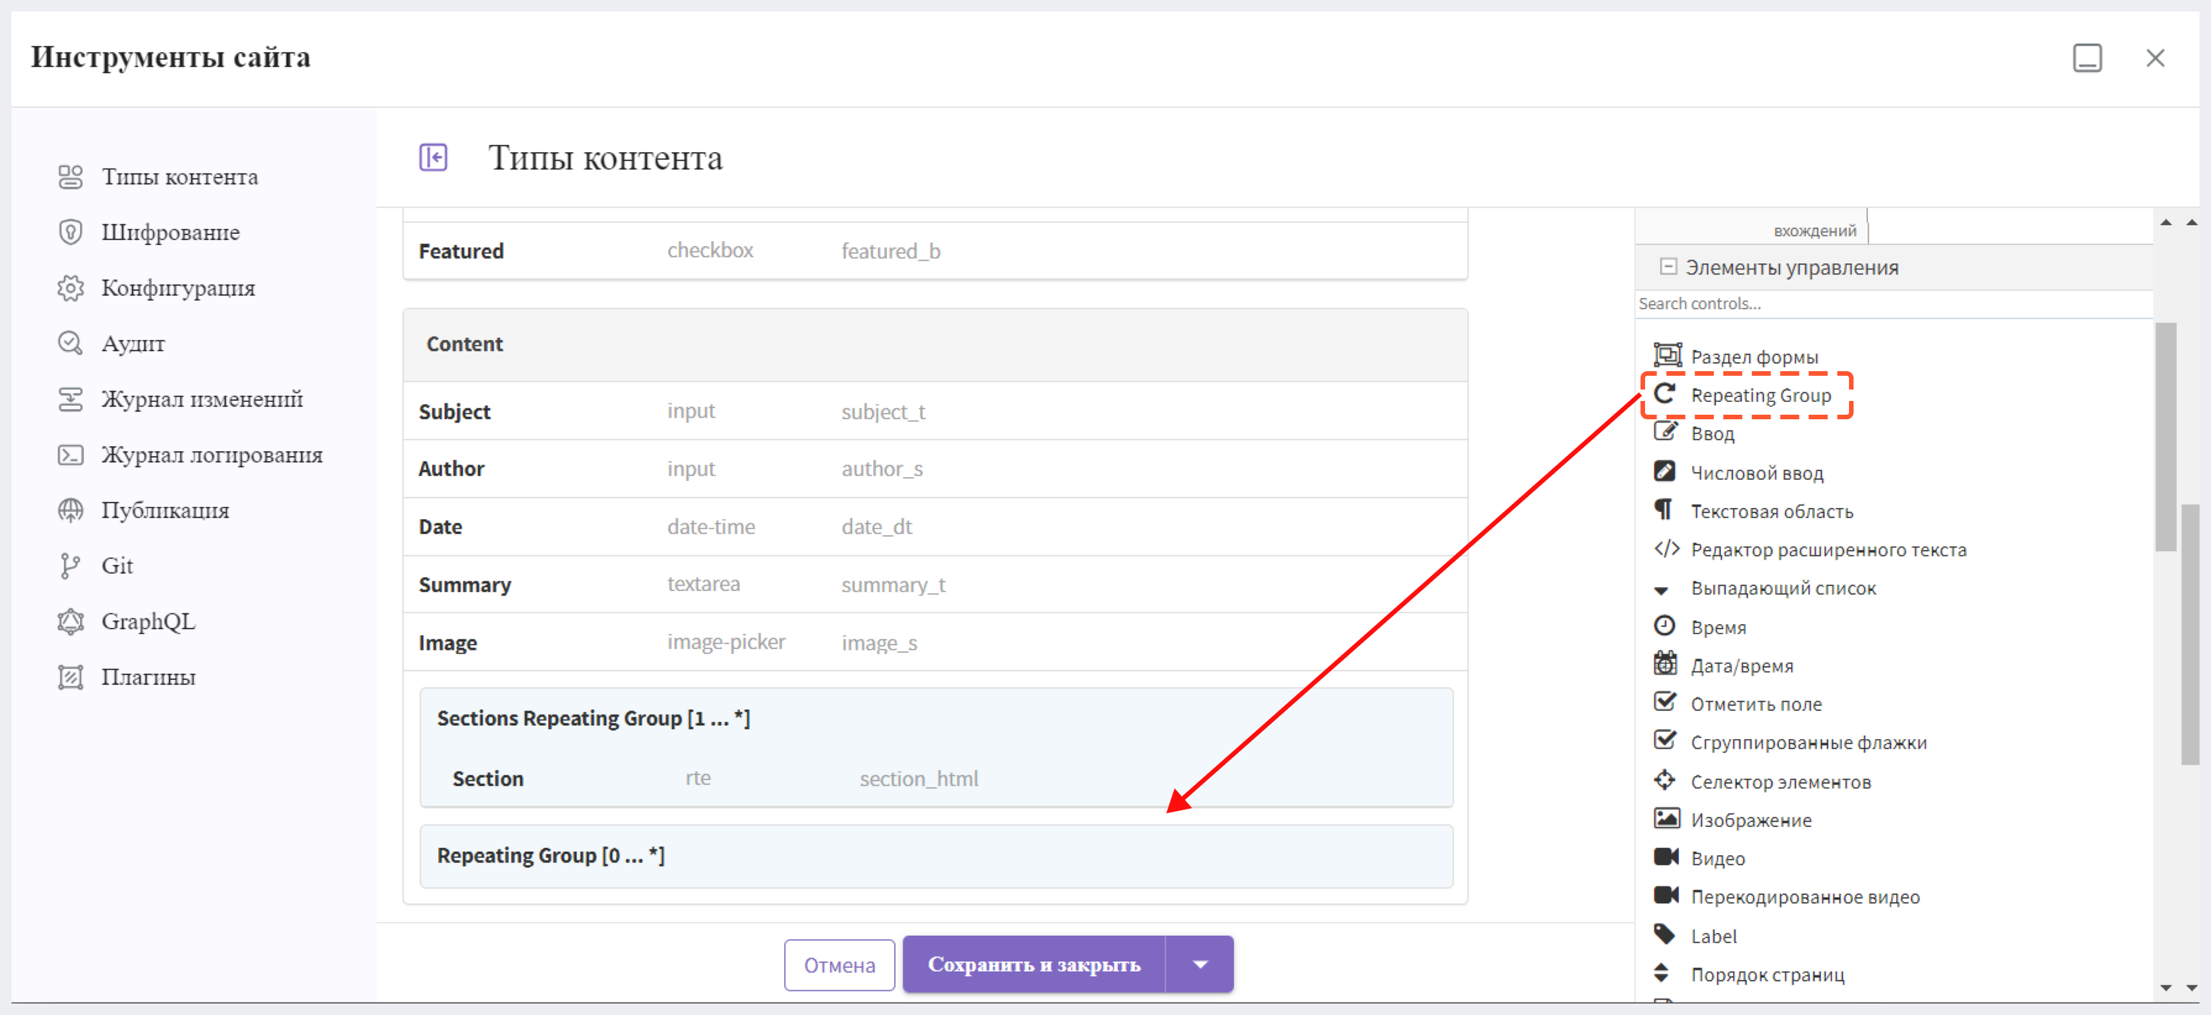
Task: Open Публикация in sidebar
Action: click(x=165, y=510)
